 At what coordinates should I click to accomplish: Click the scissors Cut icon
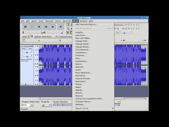[68, 32]
